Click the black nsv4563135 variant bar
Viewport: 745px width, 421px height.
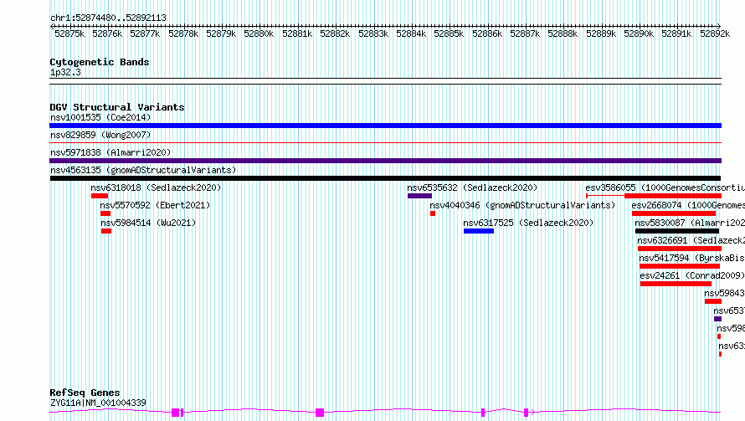point(385,178)
